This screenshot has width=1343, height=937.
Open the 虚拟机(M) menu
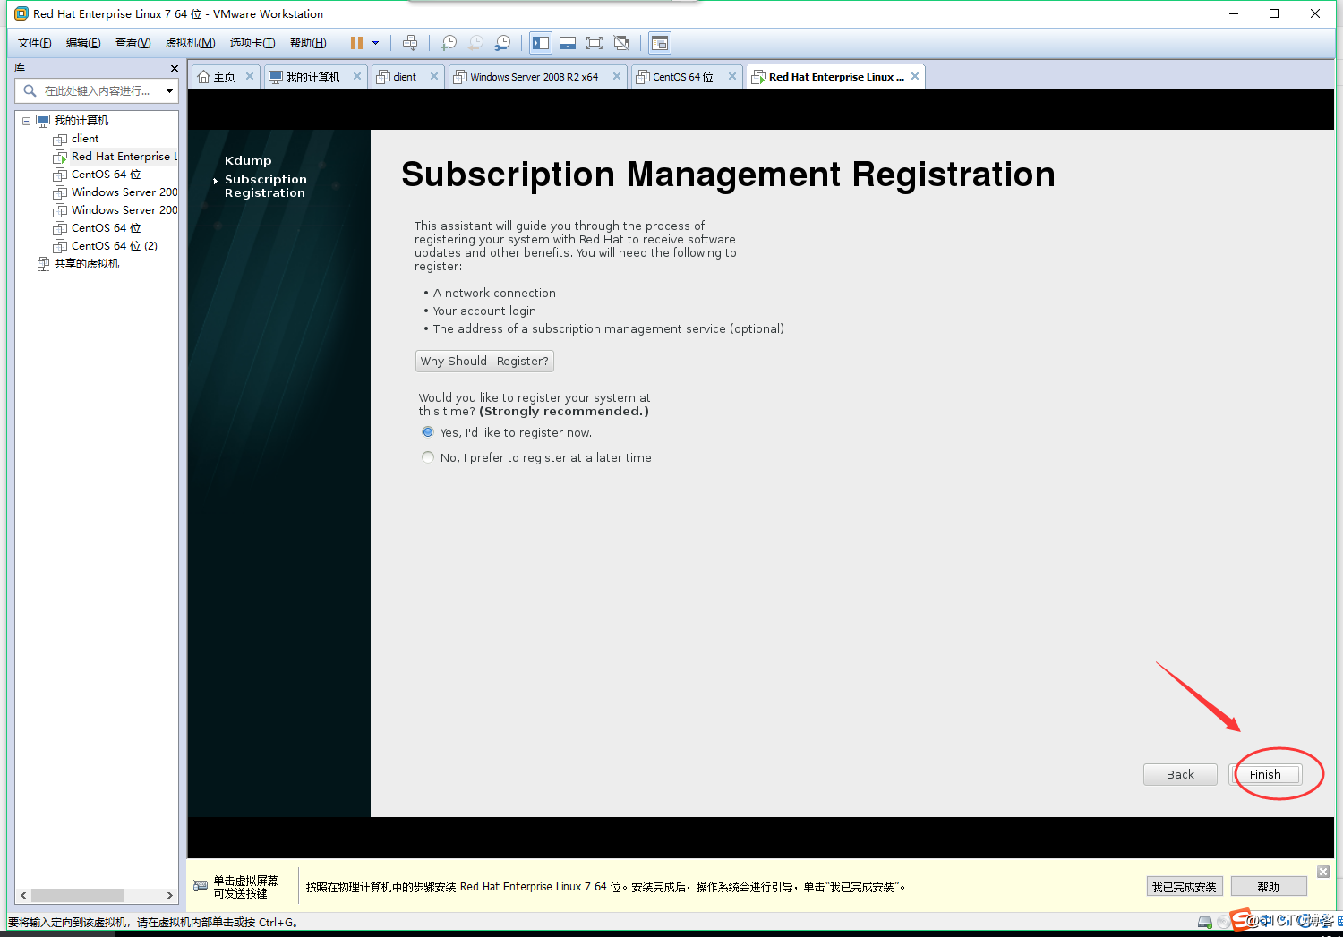(x=190, y=43)
